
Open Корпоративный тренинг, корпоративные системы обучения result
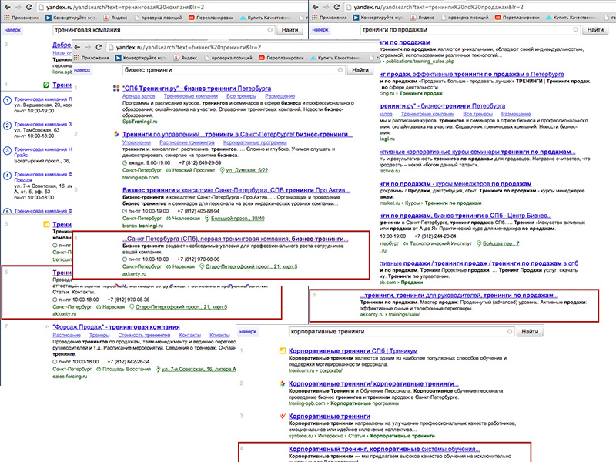pyautogui.click(x=384, y=449)
